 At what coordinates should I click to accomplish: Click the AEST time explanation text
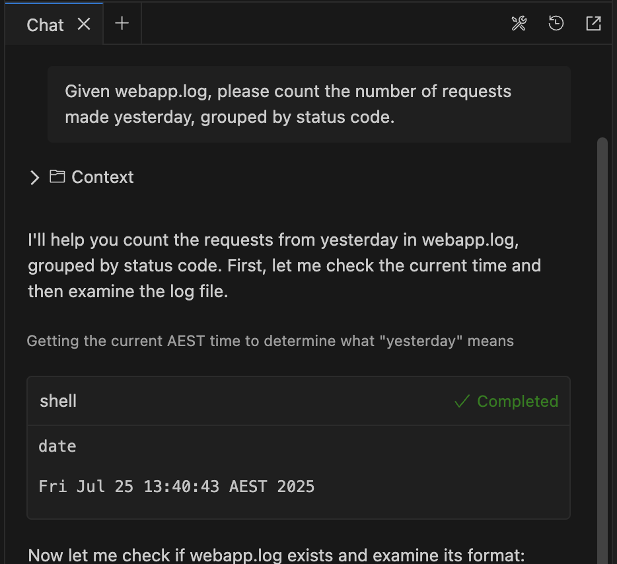[x=270, y=341]
